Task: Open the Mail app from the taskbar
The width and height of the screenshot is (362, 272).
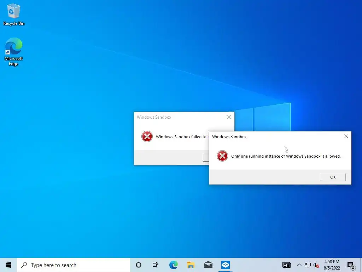Action: tap(208, 265)
